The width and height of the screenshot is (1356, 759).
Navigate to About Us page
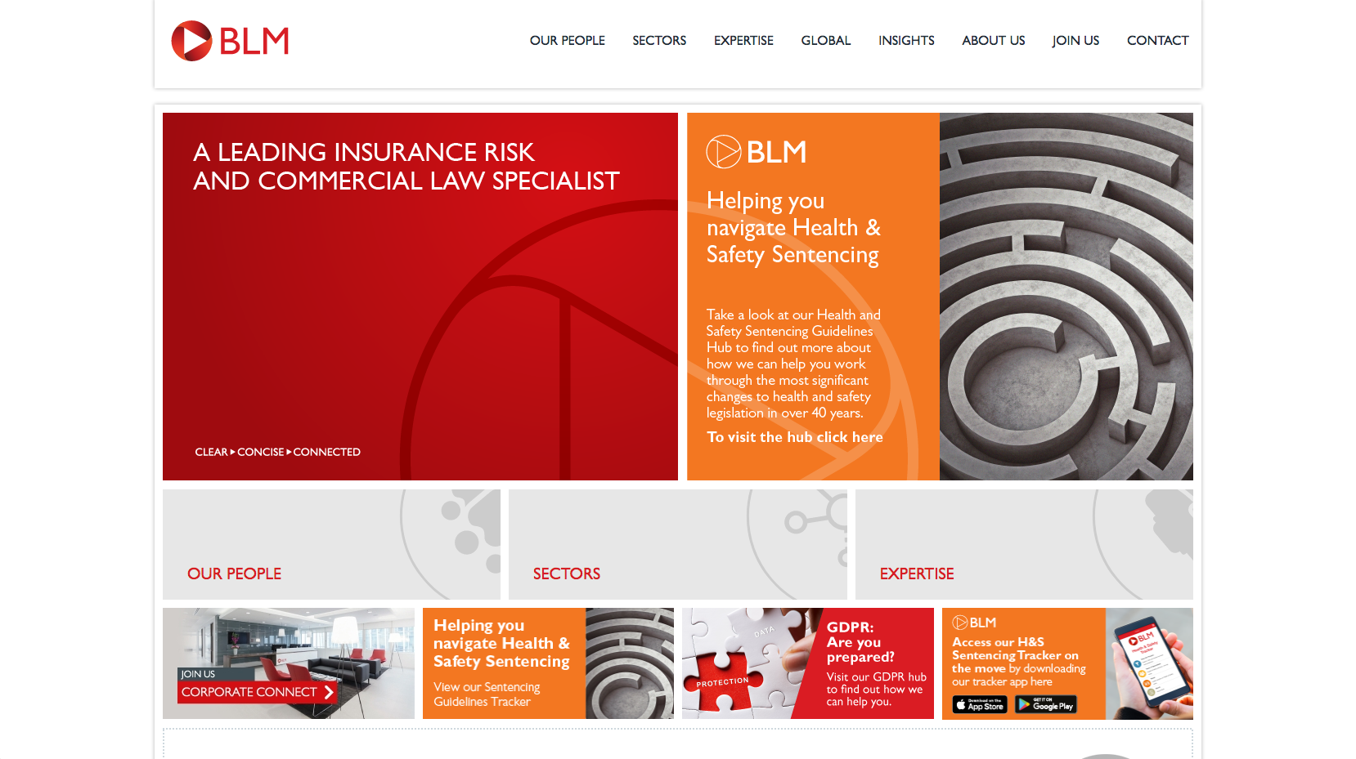(x=993, y=41)
